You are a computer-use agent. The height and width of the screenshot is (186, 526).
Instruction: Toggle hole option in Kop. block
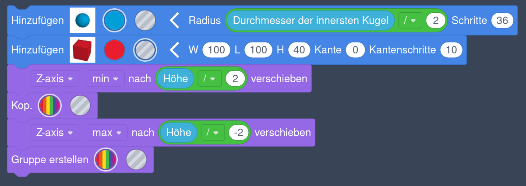(x=80, y=106)
